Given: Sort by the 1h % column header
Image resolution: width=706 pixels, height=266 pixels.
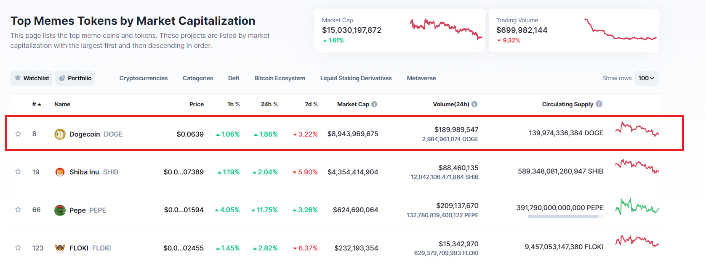Looking at the screenshot, I should click(x=234, y=104).
